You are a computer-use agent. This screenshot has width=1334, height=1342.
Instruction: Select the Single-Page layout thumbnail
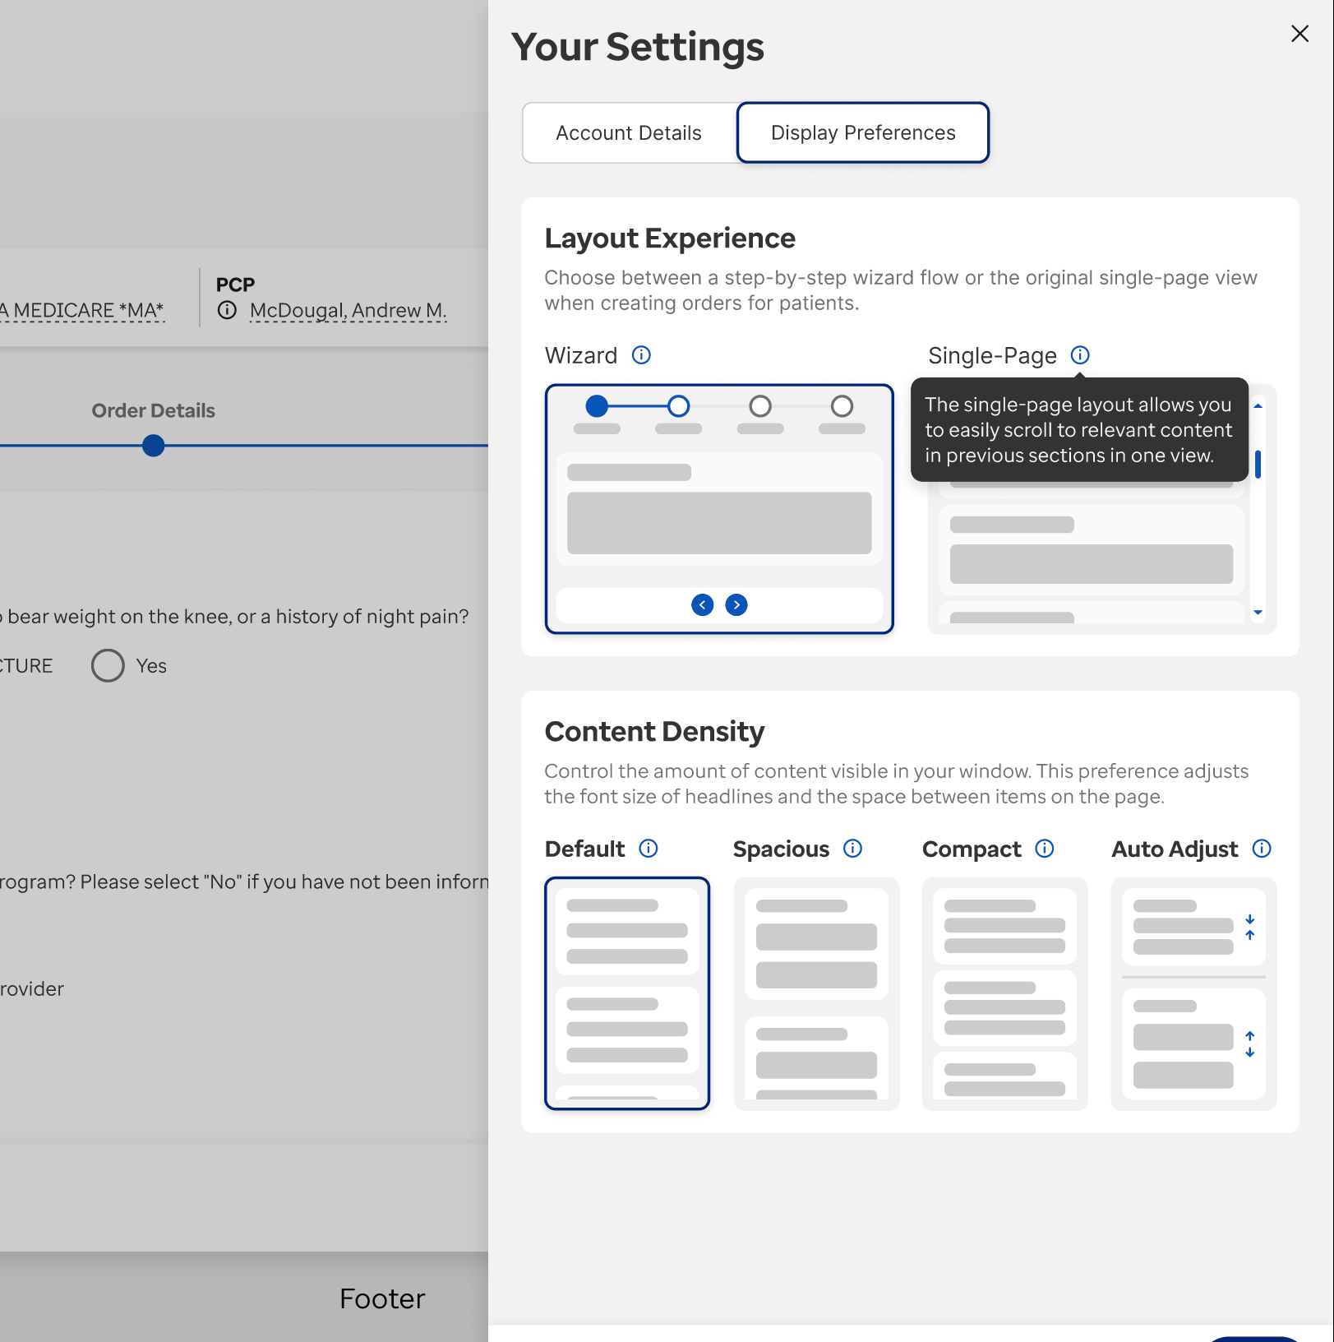pyautogui.click(x=1101, y=509)
